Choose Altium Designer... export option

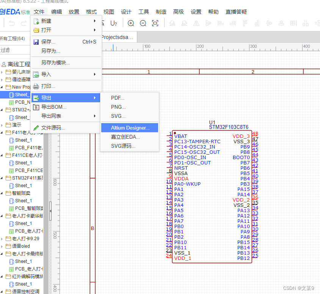tap(129, 128)
